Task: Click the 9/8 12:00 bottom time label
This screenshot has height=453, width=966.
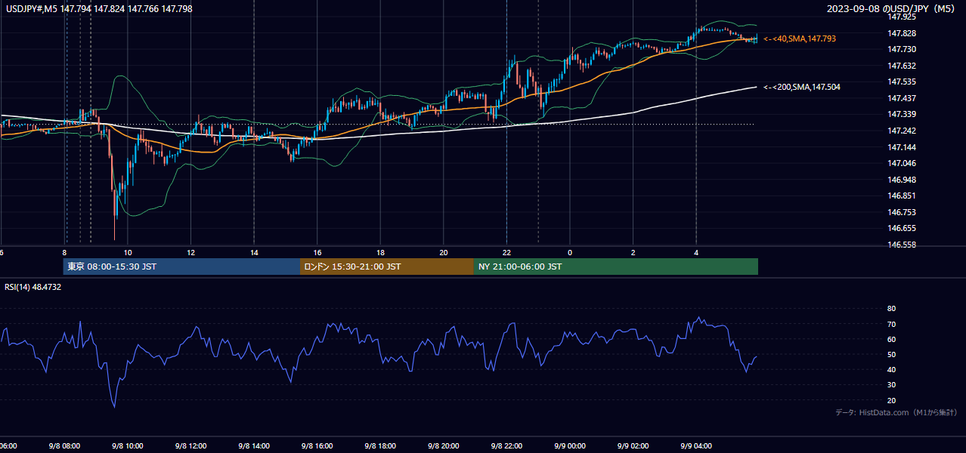Action: point(190,446)
